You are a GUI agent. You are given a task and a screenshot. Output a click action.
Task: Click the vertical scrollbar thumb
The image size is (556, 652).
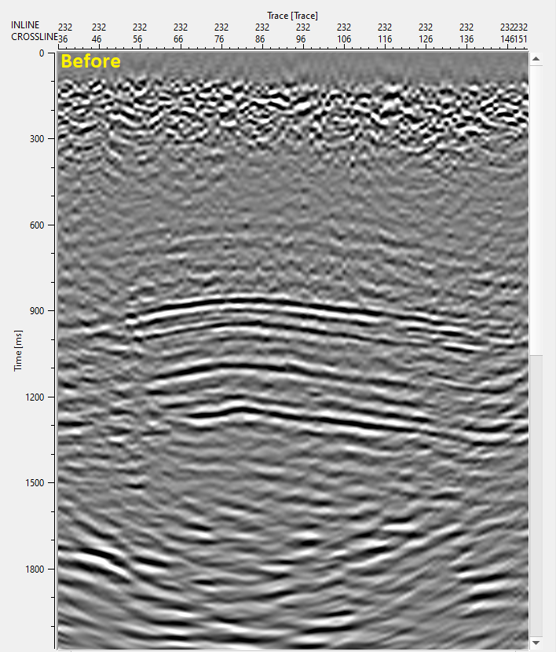coord(536,210)
